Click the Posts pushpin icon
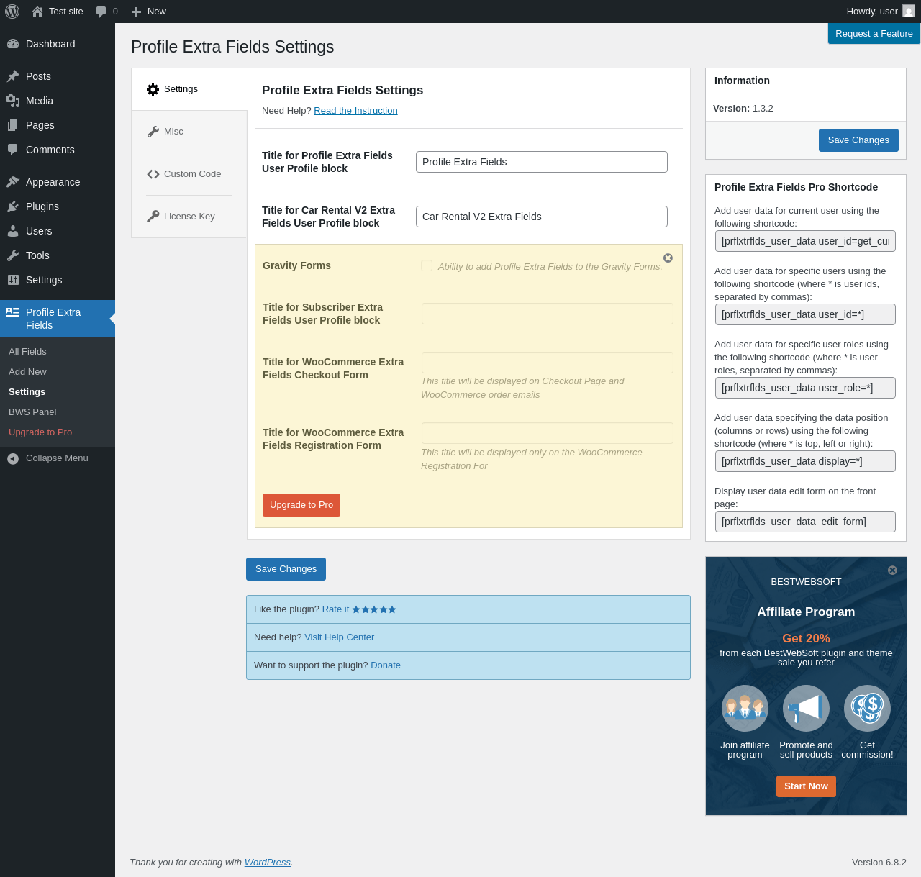The image size is (921, 877). (13, 76)
